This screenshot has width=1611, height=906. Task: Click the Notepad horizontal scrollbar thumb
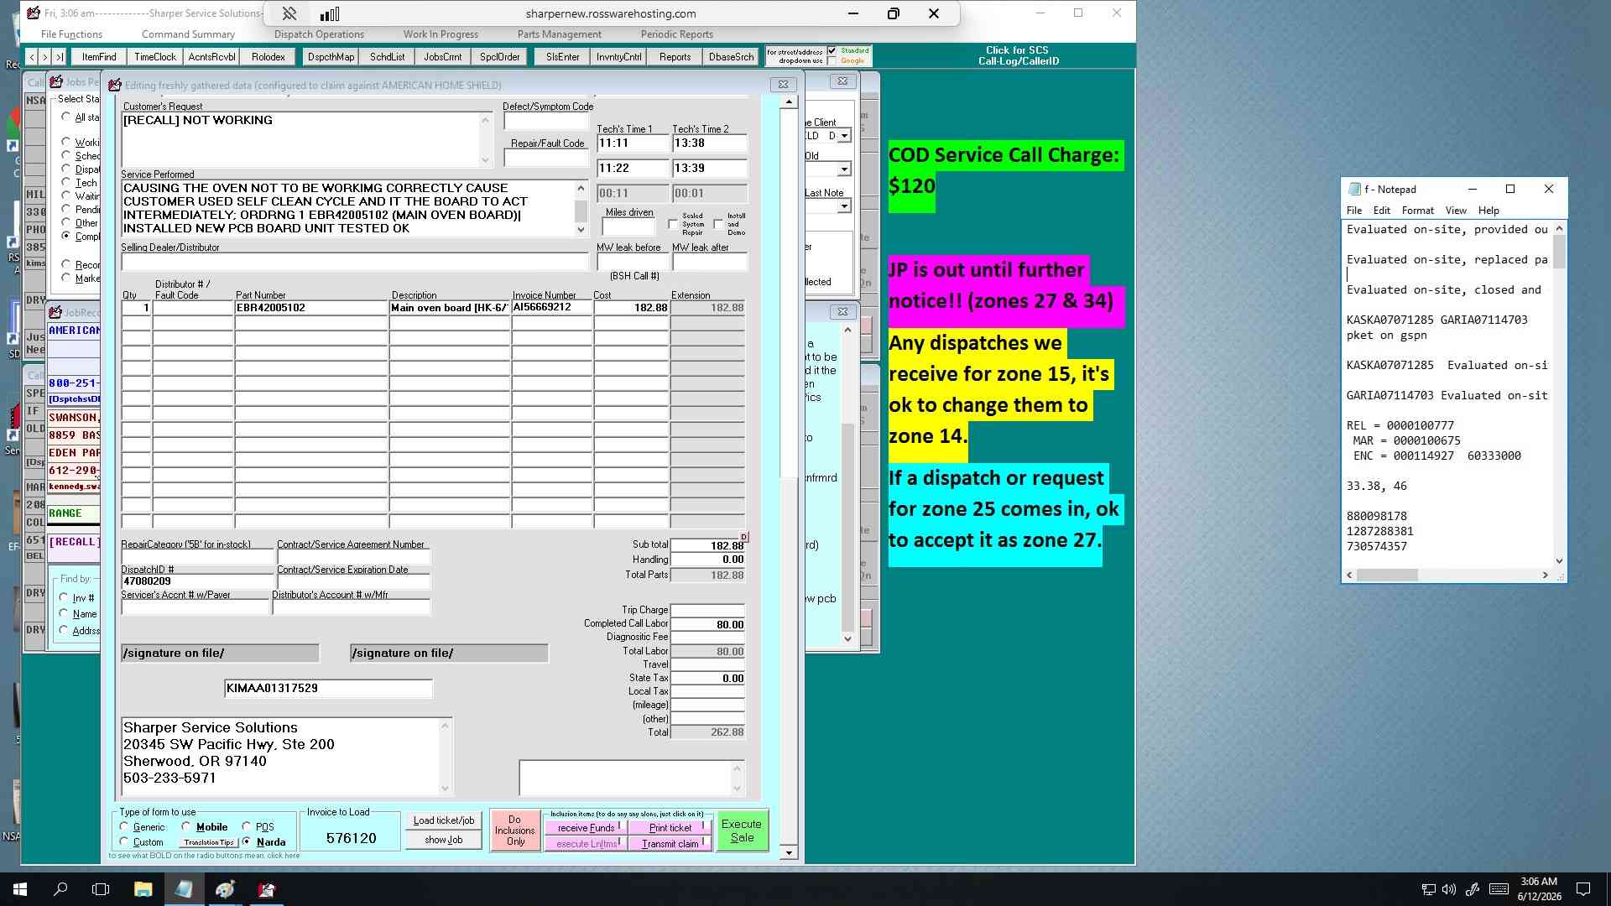click(1387, 575)
